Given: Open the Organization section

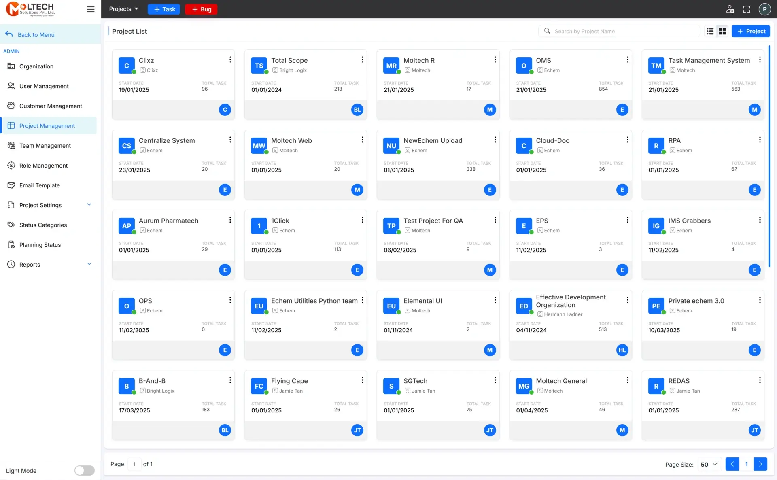Looking at the screenshot, I should click(x=36, y=66).
